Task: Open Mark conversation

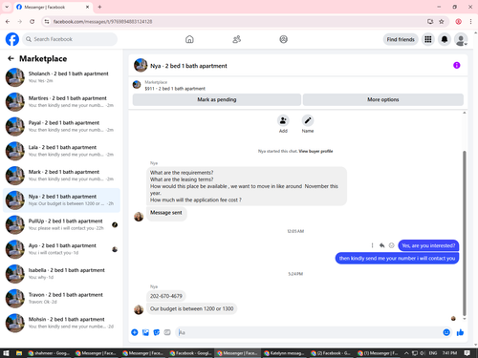Action: (61, 175)
